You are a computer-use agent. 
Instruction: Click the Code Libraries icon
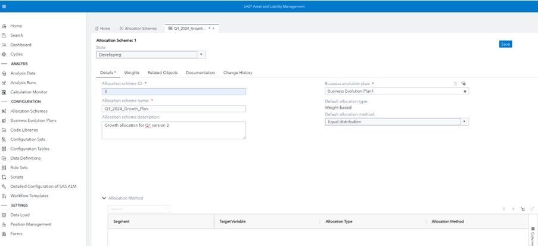(x=4, y=130)
